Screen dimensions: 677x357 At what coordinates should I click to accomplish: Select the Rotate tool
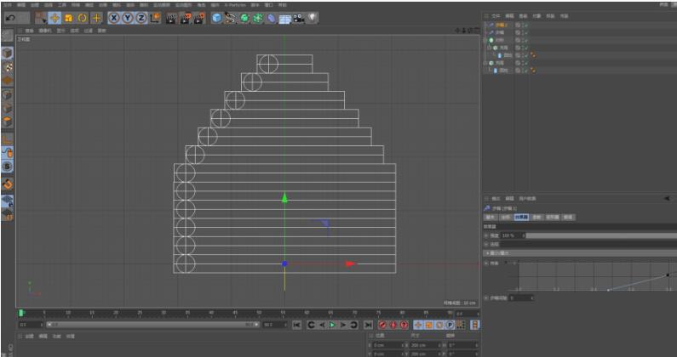click(83, 17)
